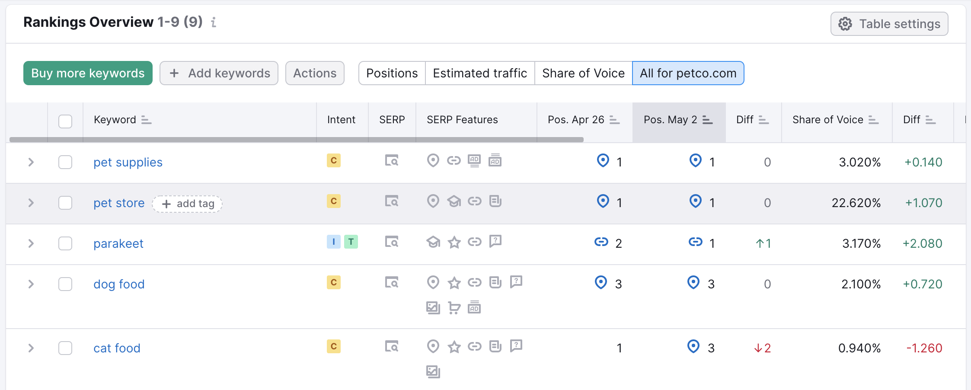This screenshot has height=390, width=971.
Task: Click the shopping cart SERP feature for dog food
Action: point(454,308)
